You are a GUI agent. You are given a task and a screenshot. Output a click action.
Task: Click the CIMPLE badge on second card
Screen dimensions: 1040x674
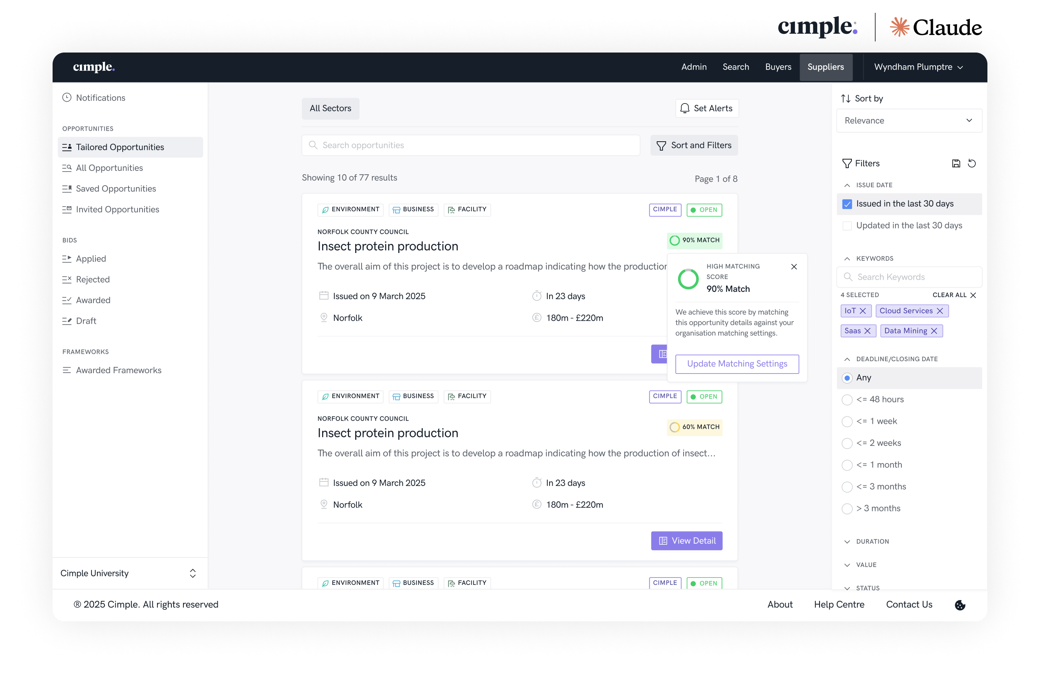tap(665, 397)
